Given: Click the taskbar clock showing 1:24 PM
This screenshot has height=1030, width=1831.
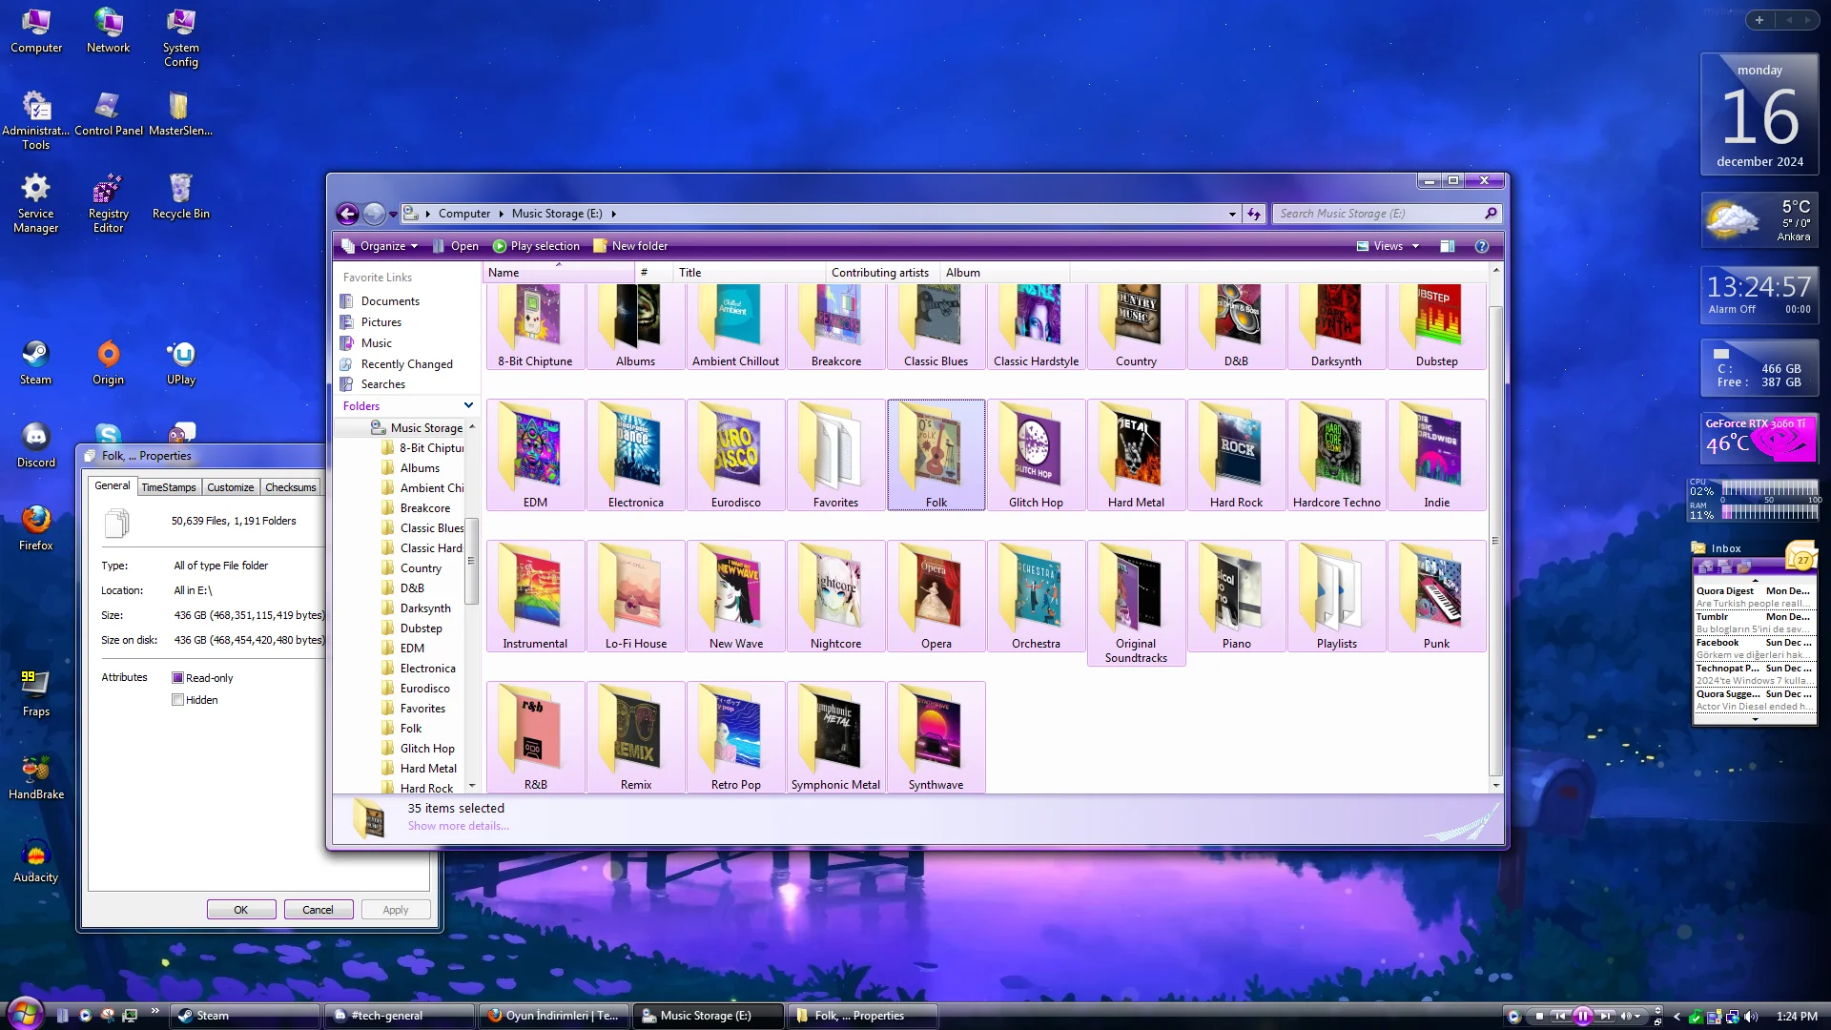Looking at the screenshot, I should (1797, 1017).
